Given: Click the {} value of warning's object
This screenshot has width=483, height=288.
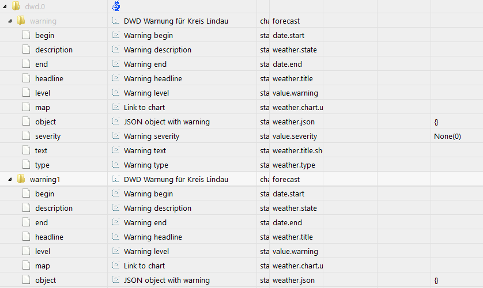Looking at the screenshot, I should coord(436,122).
